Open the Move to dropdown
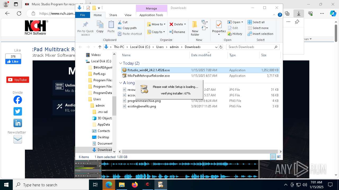Image resolution: width=339 pixels, height=190 pixels. click(156, 24)
